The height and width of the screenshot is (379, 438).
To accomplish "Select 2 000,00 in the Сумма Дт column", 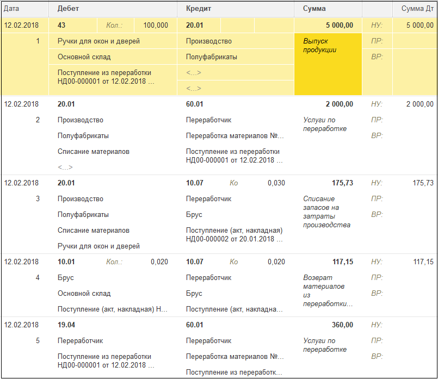I will pos(420,104).
